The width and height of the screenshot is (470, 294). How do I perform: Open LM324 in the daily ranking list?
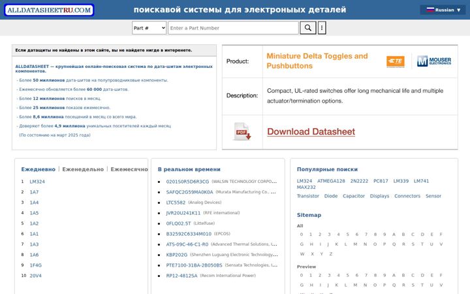37,182
